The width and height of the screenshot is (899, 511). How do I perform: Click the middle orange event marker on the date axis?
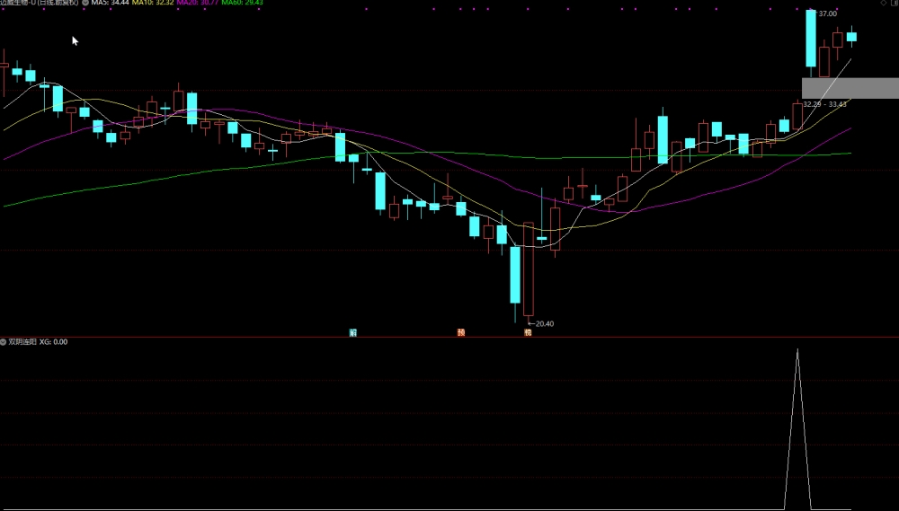(461, 333)
